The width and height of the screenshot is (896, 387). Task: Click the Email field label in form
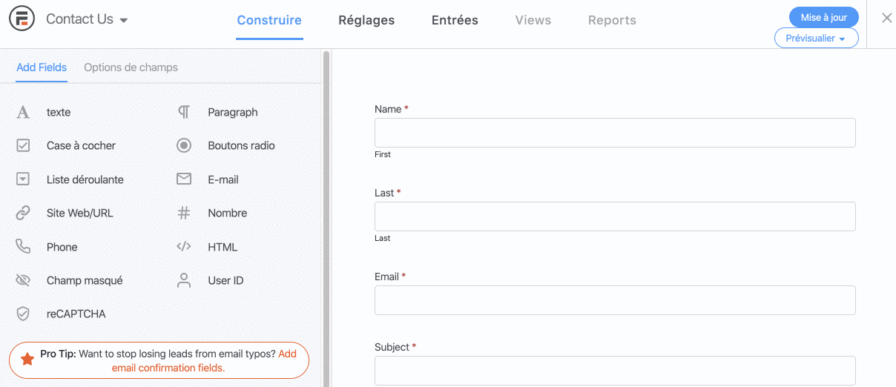click(390, 277)
